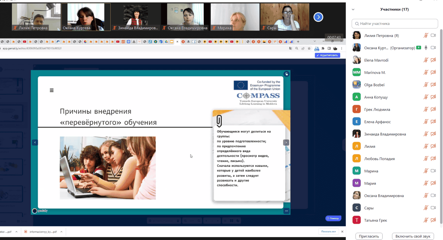This screenshot has width=443, height=240.
Task: Expand options for informacionnyy_by pdf download
Action: [61, 232]
